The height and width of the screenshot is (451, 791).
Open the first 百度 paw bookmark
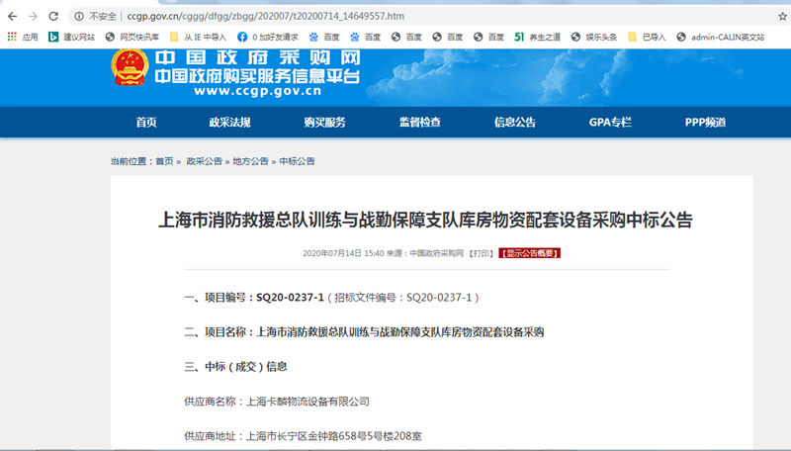click(324, 37)
